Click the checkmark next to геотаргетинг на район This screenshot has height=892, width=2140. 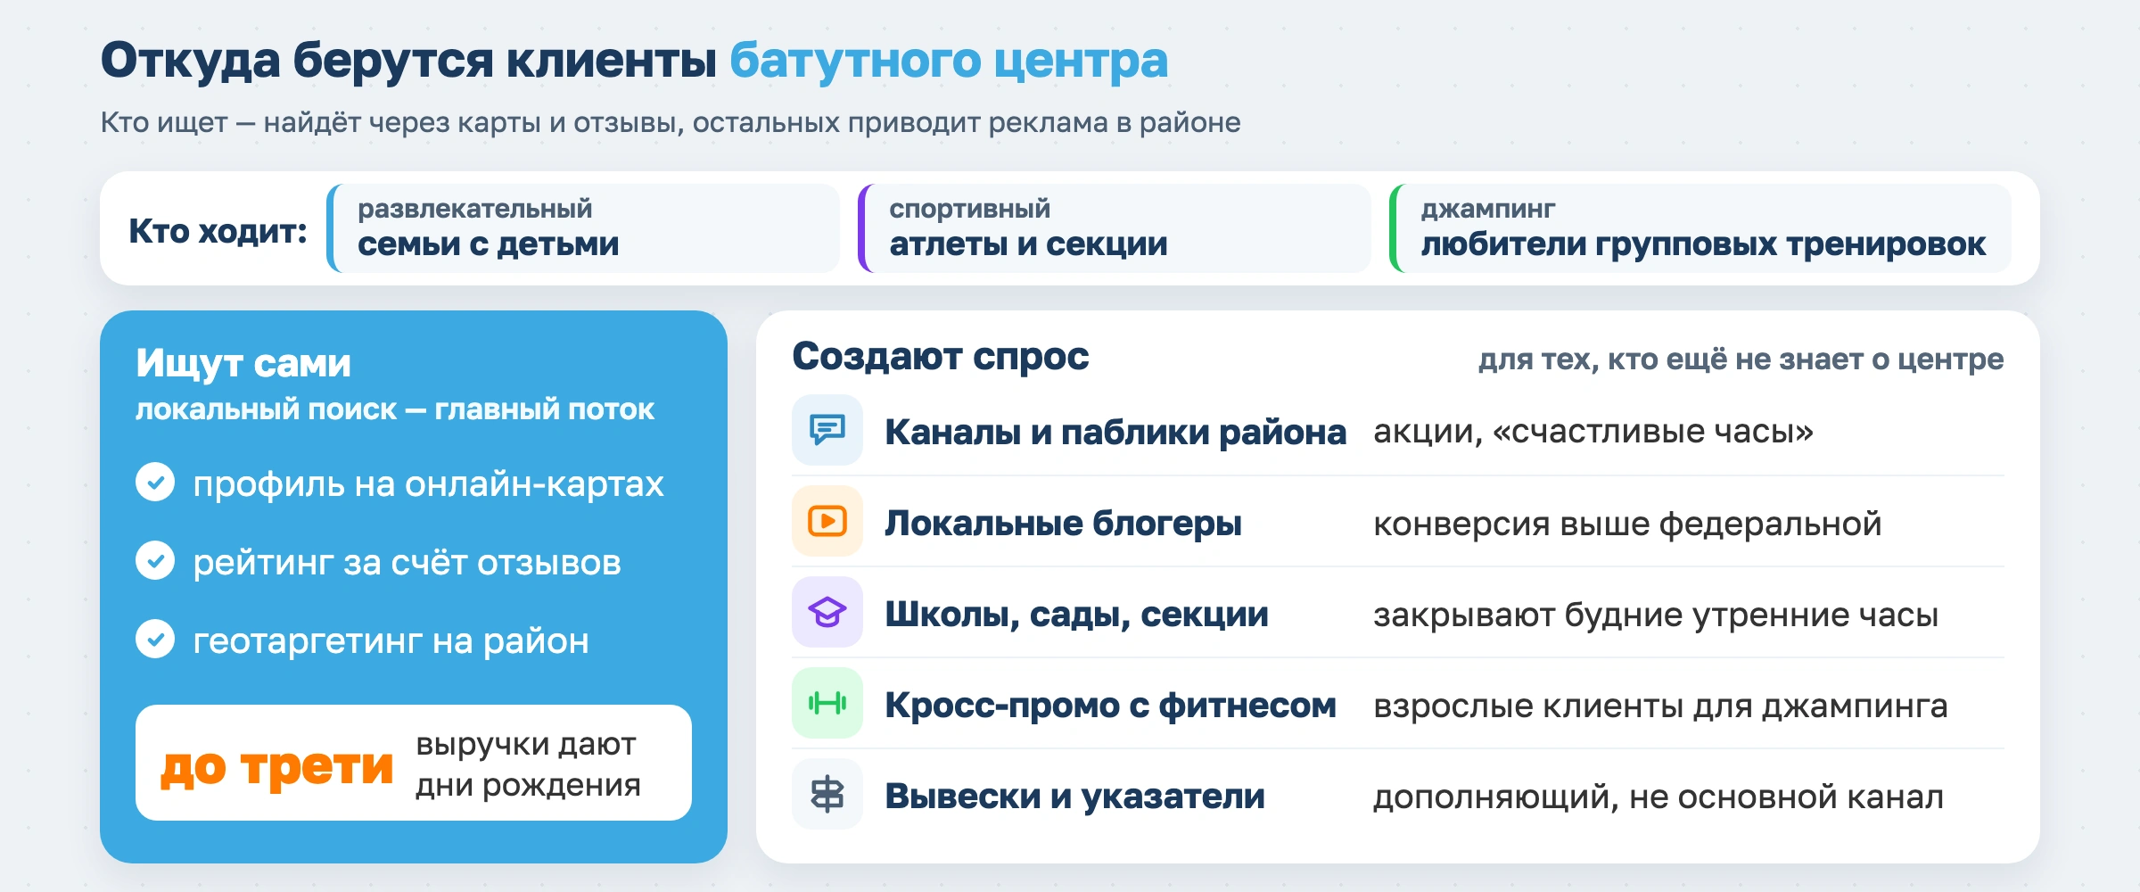155,639
